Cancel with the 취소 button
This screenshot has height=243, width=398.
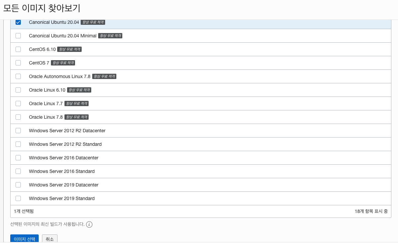tap(50, 239)
